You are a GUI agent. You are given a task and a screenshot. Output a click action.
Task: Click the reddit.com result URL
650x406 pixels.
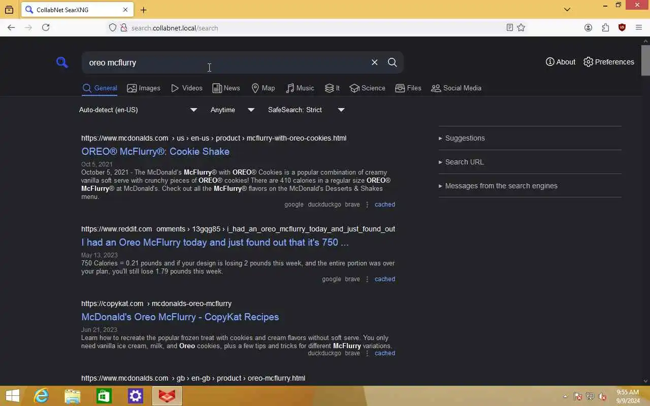tap(238, 229)
